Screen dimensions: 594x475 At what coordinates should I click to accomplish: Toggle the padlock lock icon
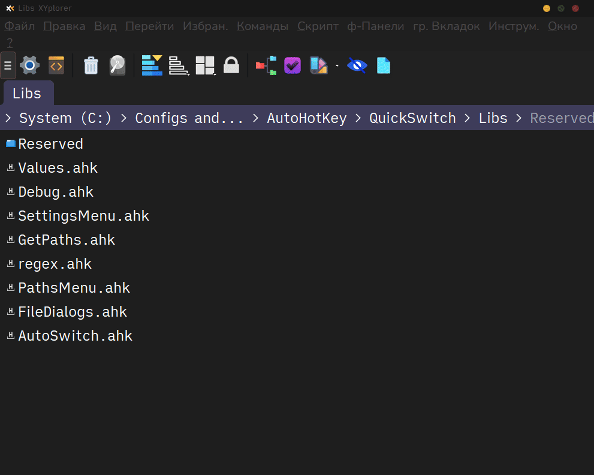[231, 65]
